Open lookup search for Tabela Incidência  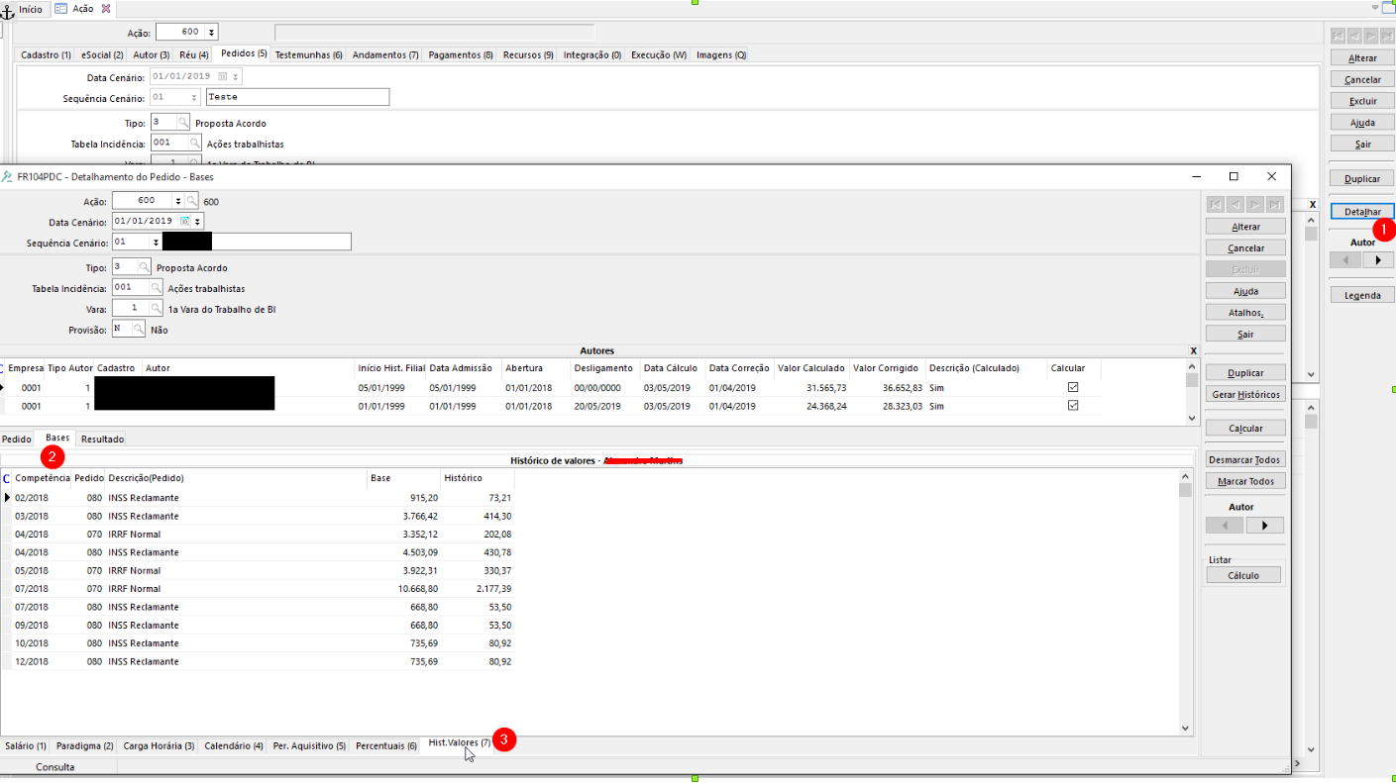pos(156,288)
